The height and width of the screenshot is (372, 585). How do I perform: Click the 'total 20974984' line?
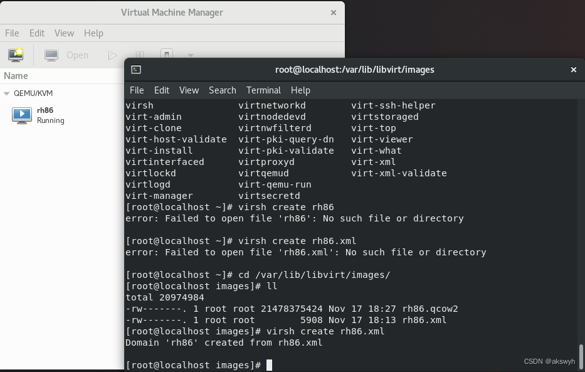coord(165,297)
